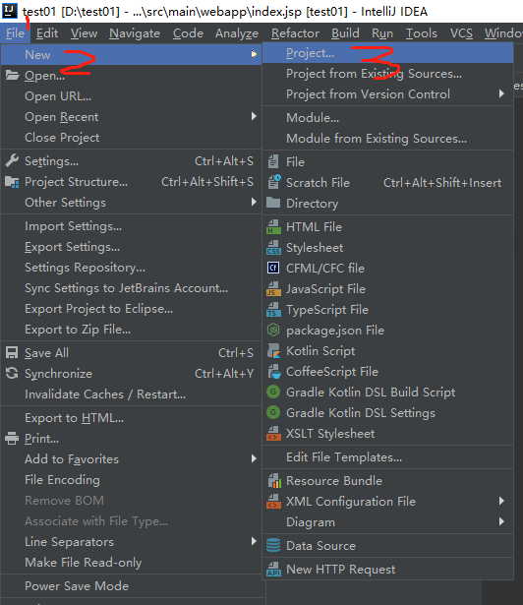Screen dimensions: 523x605
Task: Select Close Project menu entry
Action: click(131, 138)
